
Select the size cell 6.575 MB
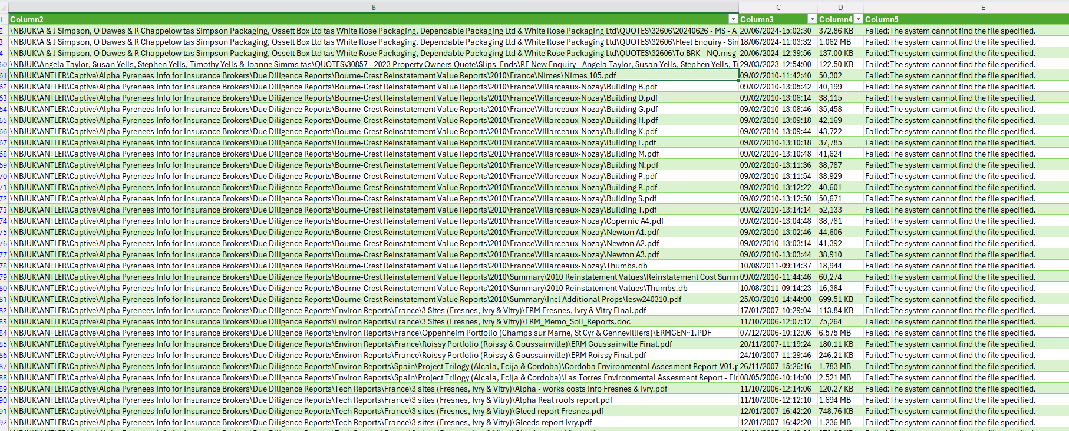click(x=841, y=333)
